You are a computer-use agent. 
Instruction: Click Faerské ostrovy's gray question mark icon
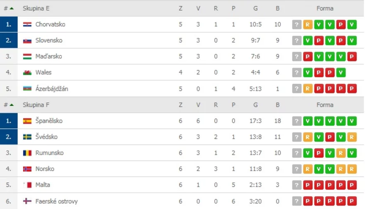pyautogui.click(x=297, y=201)
